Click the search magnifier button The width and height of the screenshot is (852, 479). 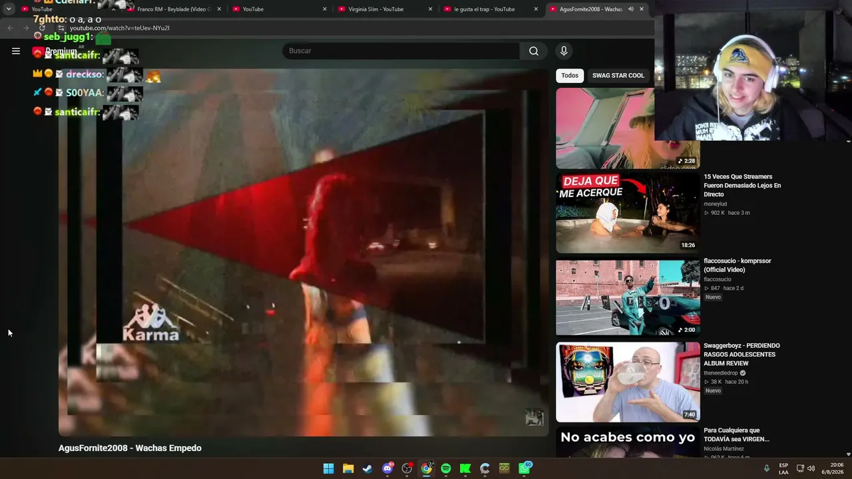click(x=534, y=51)
